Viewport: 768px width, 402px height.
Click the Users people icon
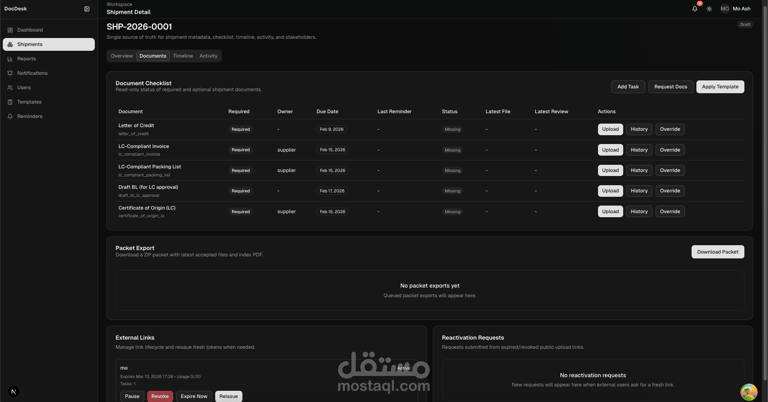pos(10,88)
